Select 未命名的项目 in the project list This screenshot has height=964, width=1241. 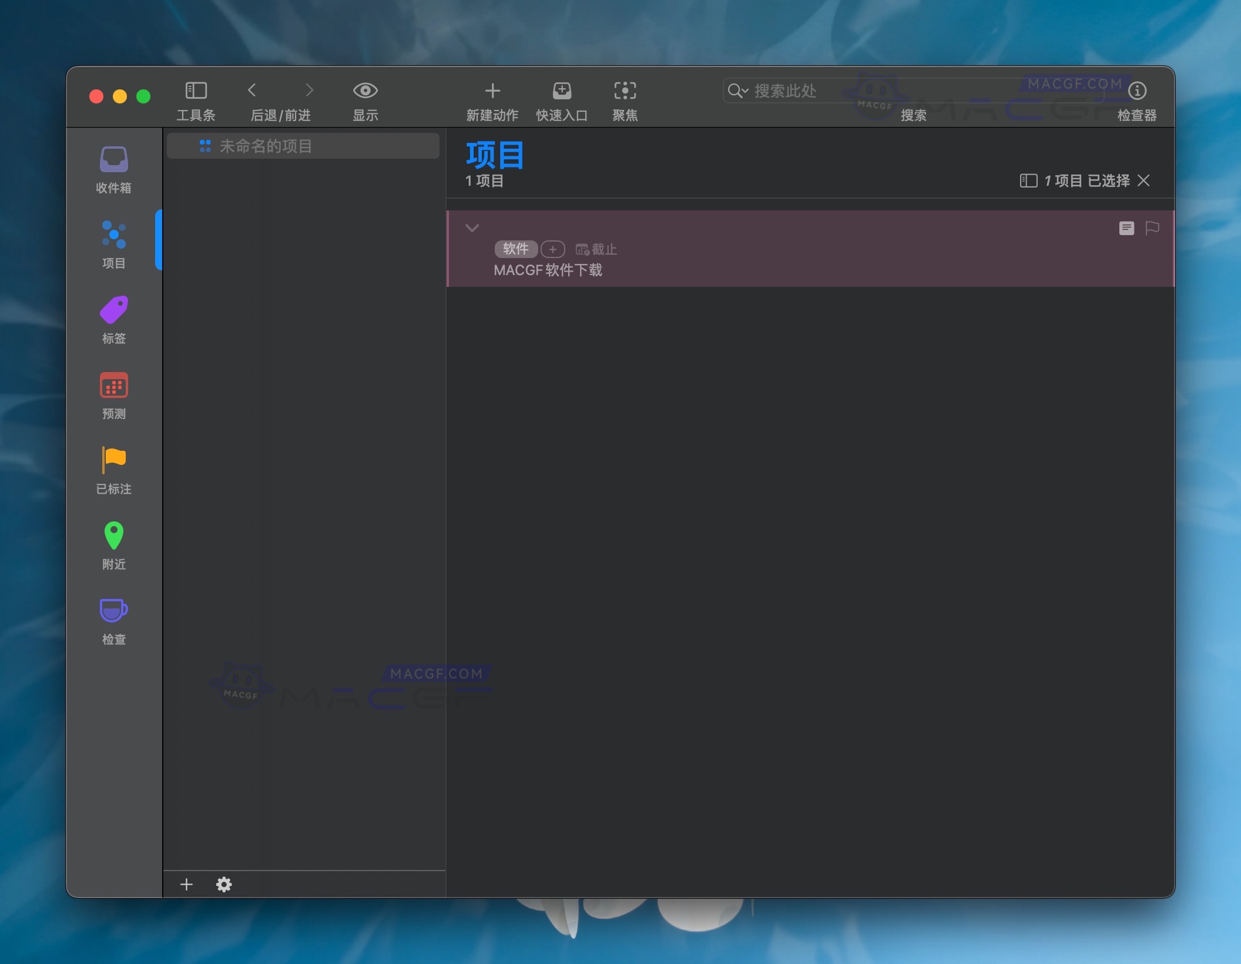click(x=303, y=145)
